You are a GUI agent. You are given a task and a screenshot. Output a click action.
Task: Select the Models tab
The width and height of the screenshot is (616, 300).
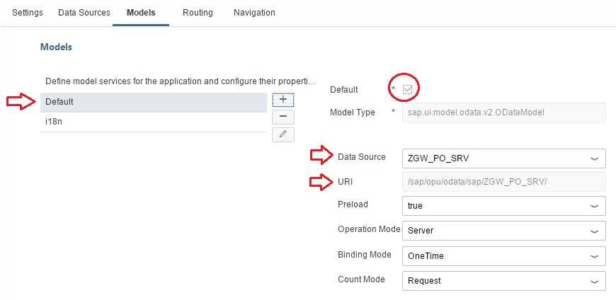(x=141, y=13)
